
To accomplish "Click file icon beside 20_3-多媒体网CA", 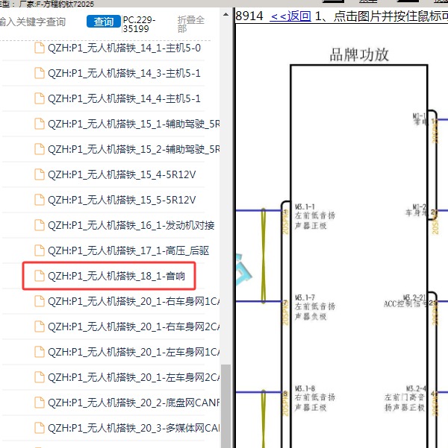I will 40,428.
